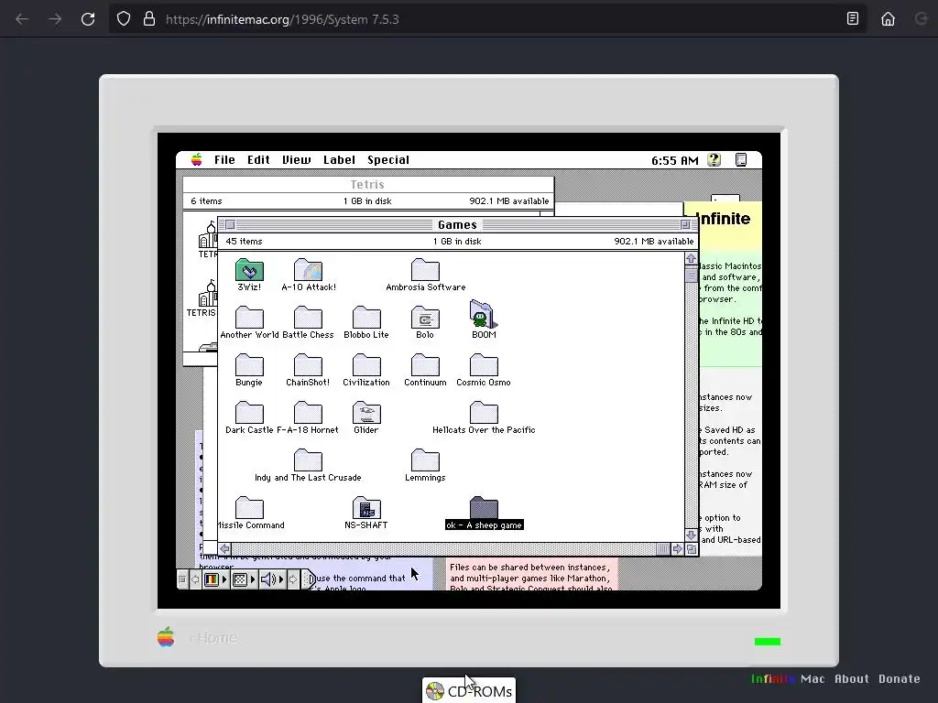Open the A-10 Attack! folder

(x=308, y=270)
